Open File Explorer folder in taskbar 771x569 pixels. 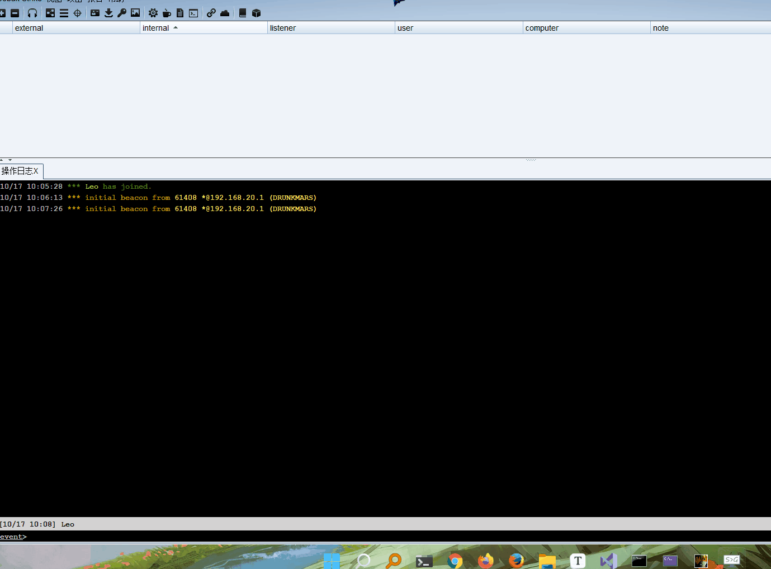(547, 561)
